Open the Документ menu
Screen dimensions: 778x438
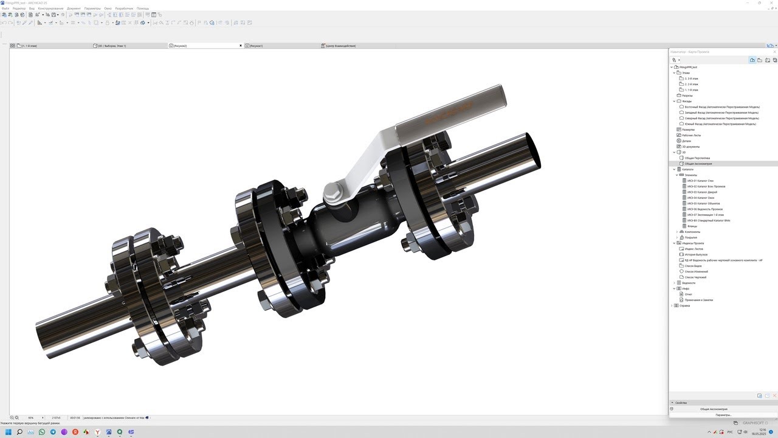click(74, 9)
